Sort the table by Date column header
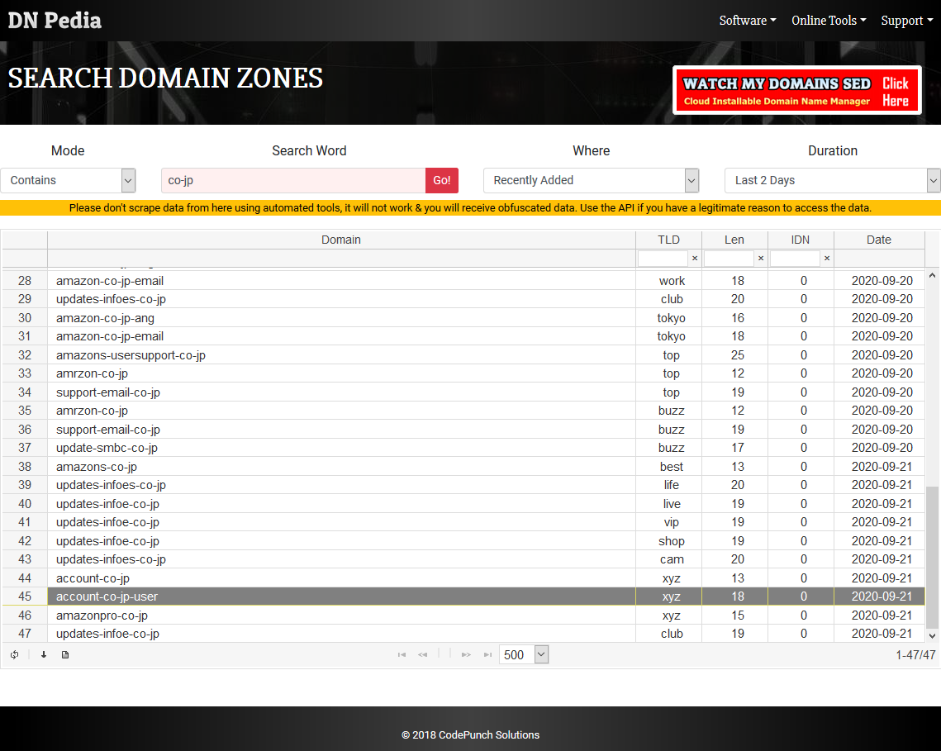The image size is (941, 751). (x=878, y=240)
